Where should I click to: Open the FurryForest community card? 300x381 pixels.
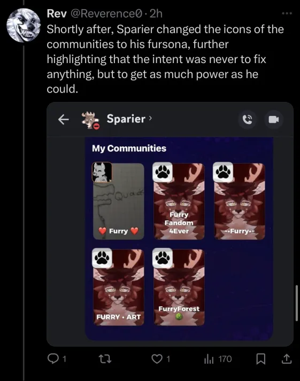(x=179, y=287)
